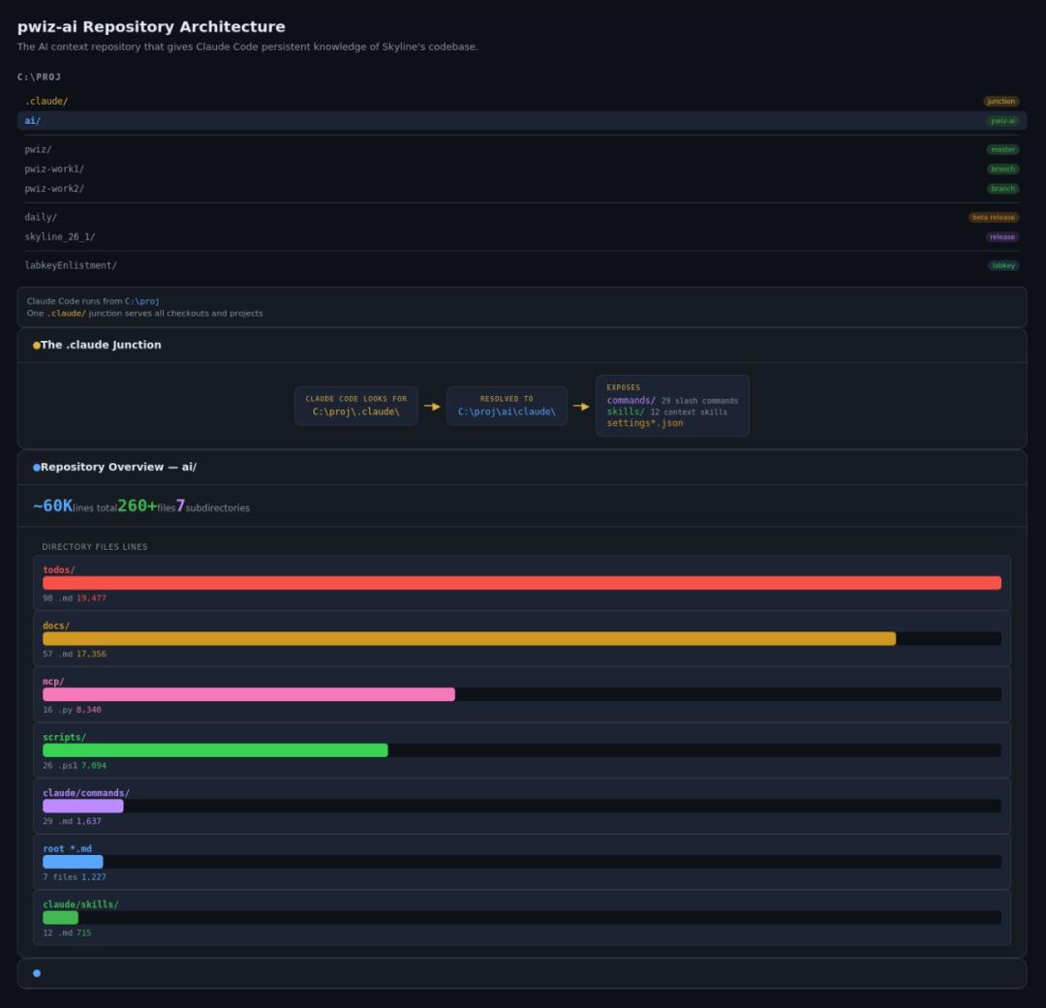Collapse the Repository Overview — ai/ section
The image size is (1046, 1008).
[118, 468]
